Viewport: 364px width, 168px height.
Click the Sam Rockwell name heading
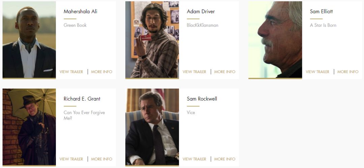pos(202,99)
